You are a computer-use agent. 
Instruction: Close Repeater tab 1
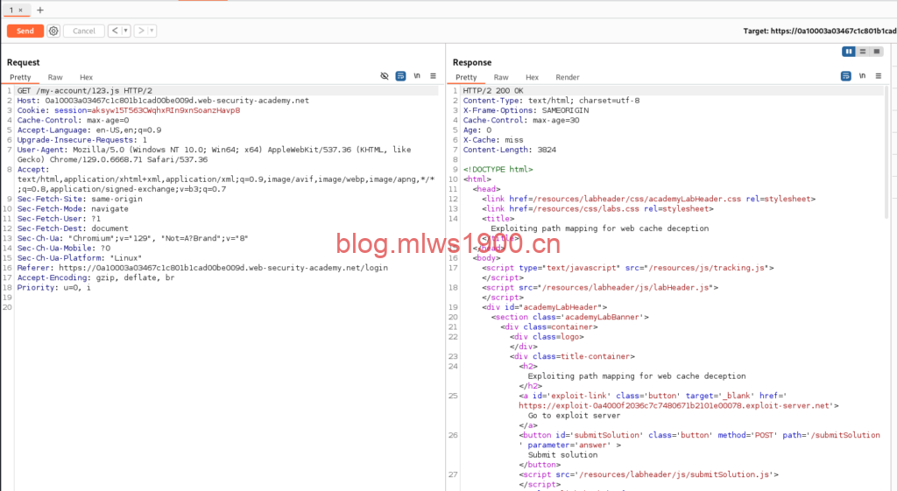[x=21, y=11]
